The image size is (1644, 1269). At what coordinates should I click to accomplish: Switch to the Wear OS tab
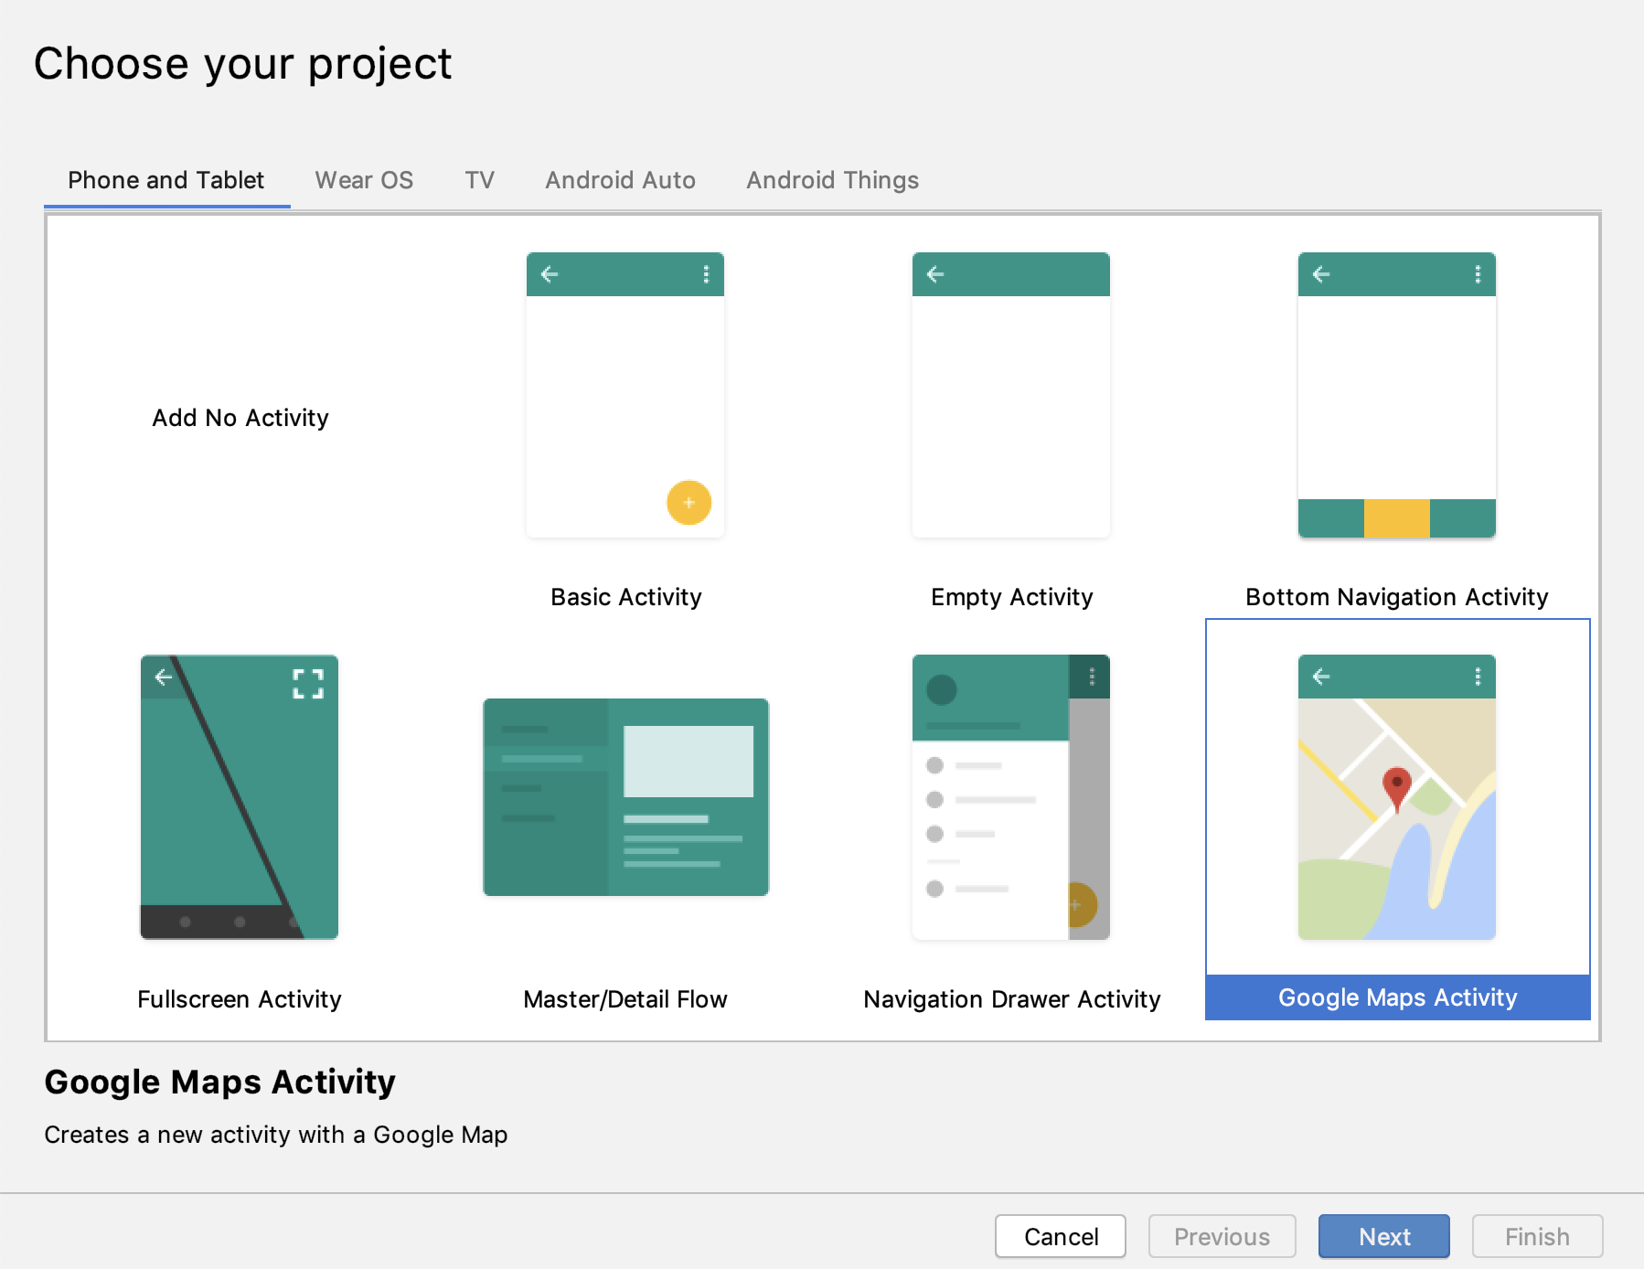coord(364,180)
